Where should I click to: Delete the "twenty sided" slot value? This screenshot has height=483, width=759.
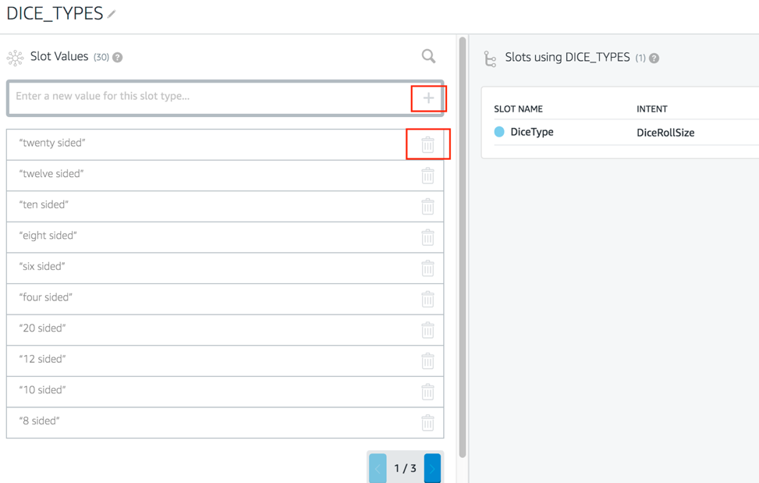(x=427, y=144)
